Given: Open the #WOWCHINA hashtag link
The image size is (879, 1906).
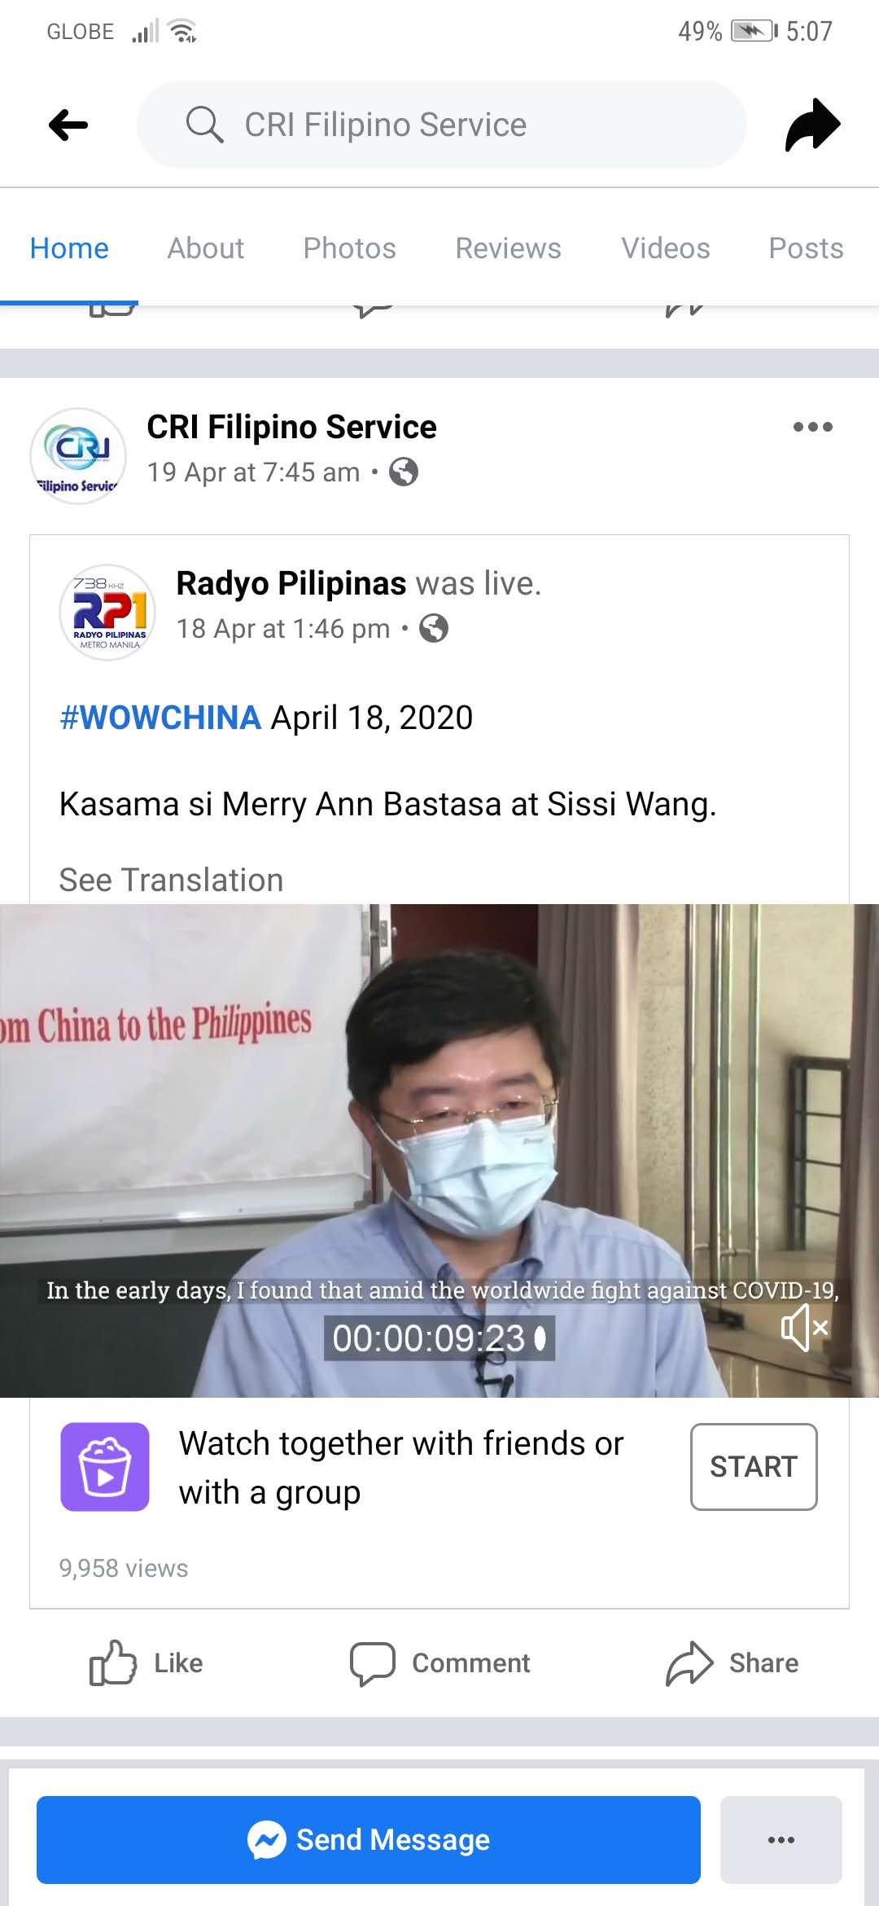Looking at the screenshot, I should (x=160, y=718).
